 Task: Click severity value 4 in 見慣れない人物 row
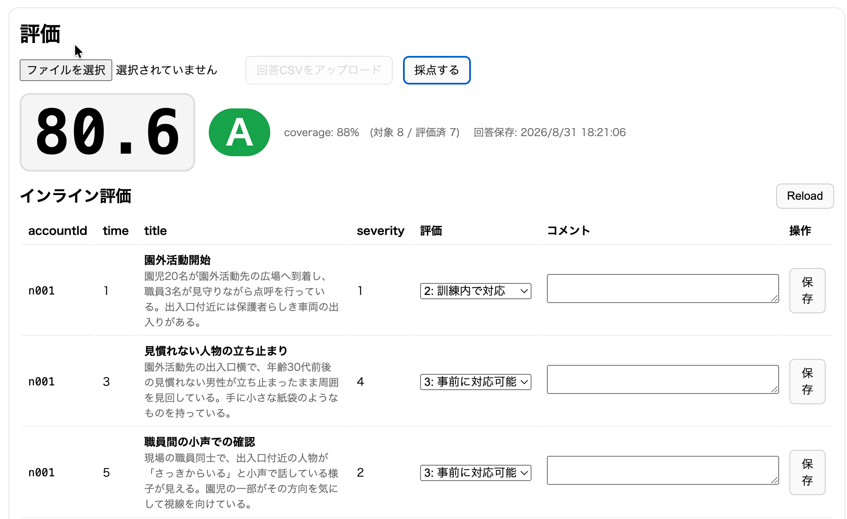[x=360, y=382]
